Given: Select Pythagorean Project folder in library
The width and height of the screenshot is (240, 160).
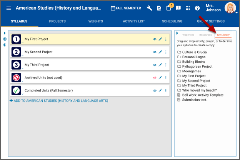Looking at the screenshot, I should (x=197, y=66).
